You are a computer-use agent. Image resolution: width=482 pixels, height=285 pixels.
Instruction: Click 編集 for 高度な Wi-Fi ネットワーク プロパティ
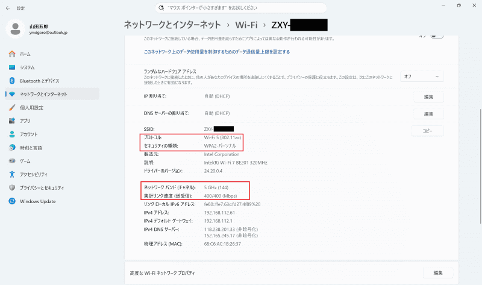click(438, 273)
